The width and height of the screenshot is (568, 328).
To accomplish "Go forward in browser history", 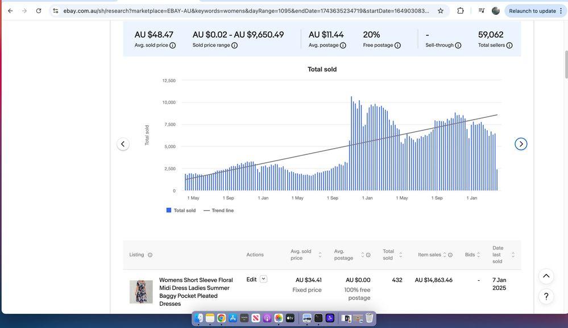I will [x=24, y=11].
